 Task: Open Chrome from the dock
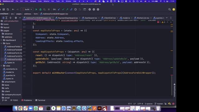pos(20,108)
